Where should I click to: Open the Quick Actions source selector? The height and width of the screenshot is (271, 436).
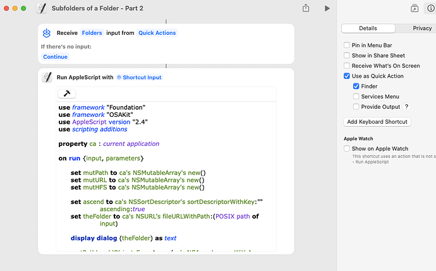(x=157, y=33)
